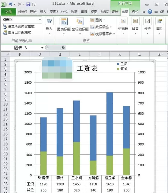Select column header K

pos(119,54)
